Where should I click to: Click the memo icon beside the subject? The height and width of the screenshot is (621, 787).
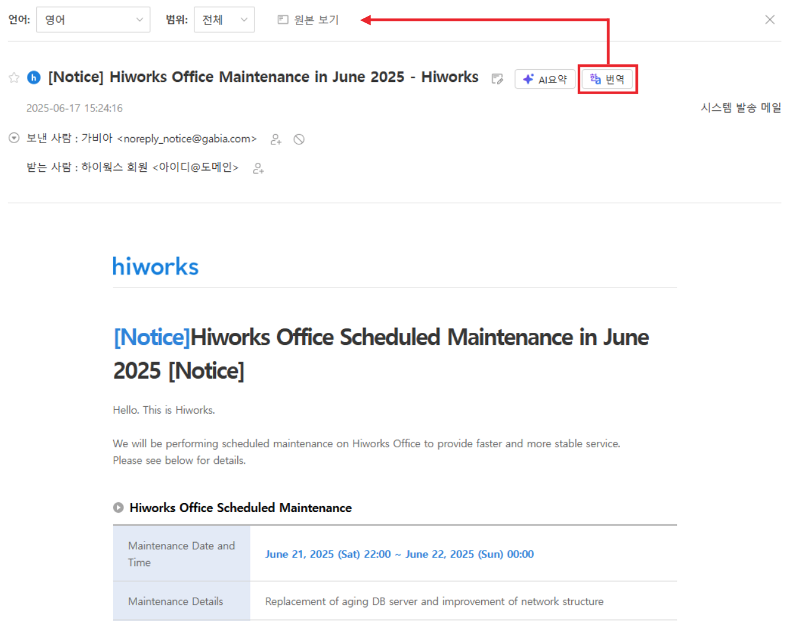click(x=497, y=79)
